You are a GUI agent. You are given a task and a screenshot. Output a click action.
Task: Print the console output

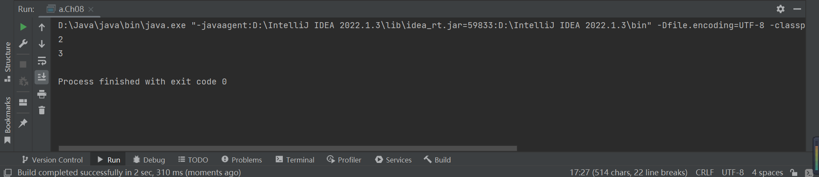tap(42, 94)
